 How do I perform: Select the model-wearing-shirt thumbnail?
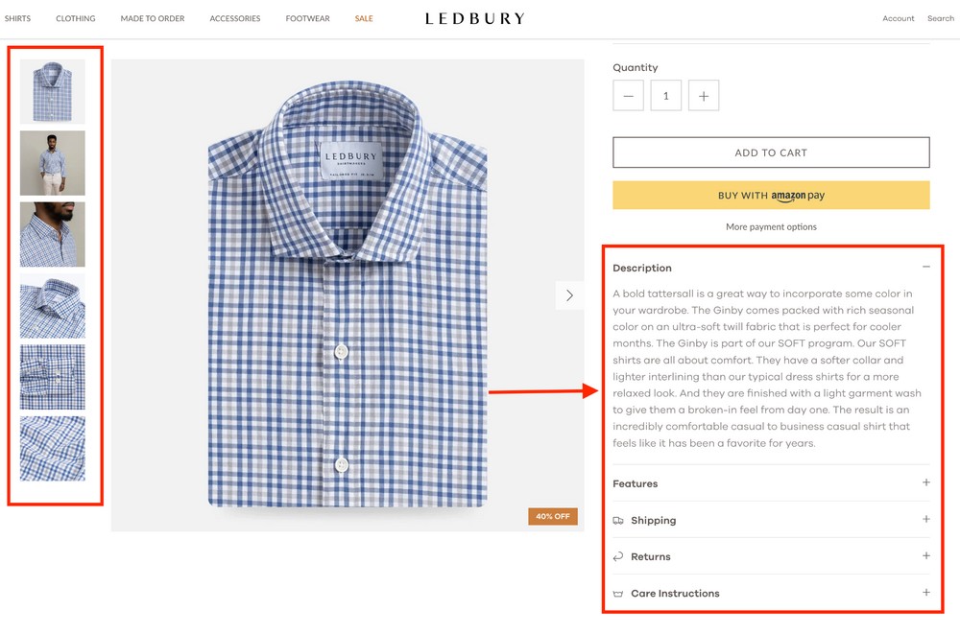point(53,162)
